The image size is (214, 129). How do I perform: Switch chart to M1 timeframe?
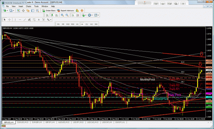pos(58,24)
